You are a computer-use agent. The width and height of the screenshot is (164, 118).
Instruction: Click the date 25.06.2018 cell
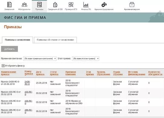[x=41, y=83]
